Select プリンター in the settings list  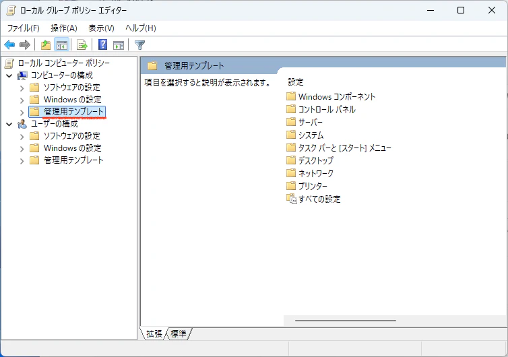313,187
